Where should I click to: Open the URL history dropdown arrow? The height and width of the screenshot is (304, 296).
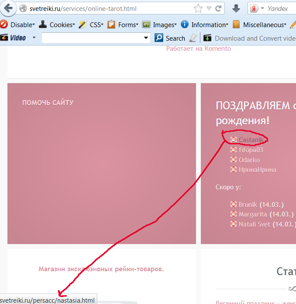click(209, 8)
